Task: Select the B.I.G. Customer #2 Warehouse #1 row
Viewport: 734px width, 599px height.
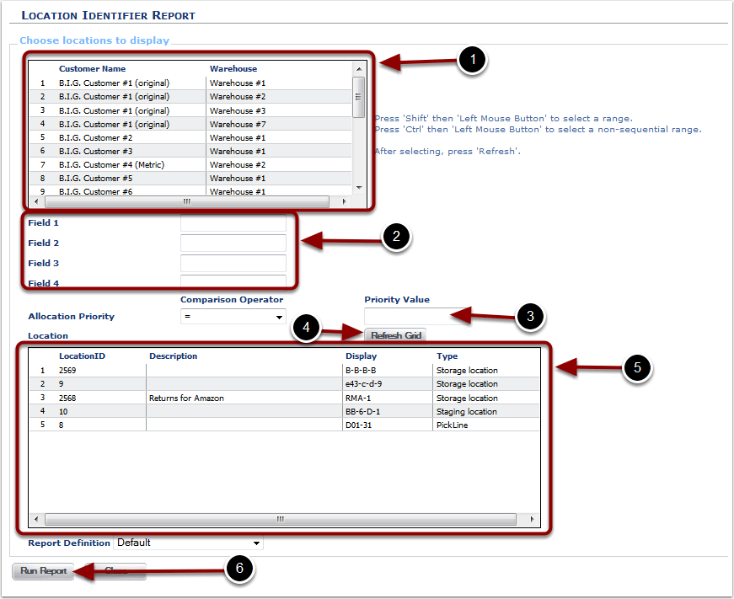Action: (169, 137)
